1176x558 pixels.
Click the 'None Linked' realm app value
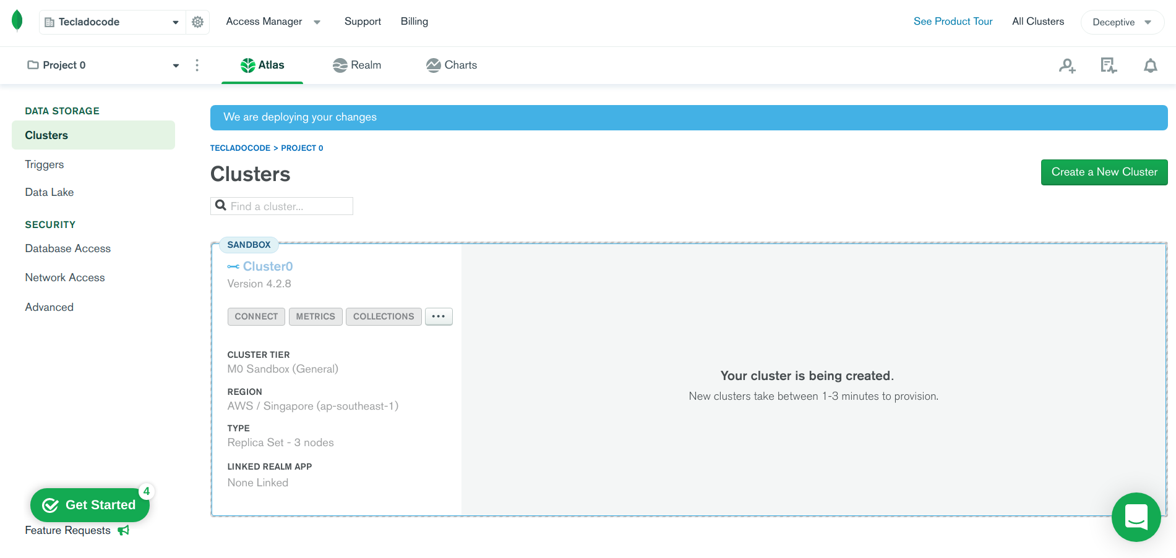(x=258, y=483)
